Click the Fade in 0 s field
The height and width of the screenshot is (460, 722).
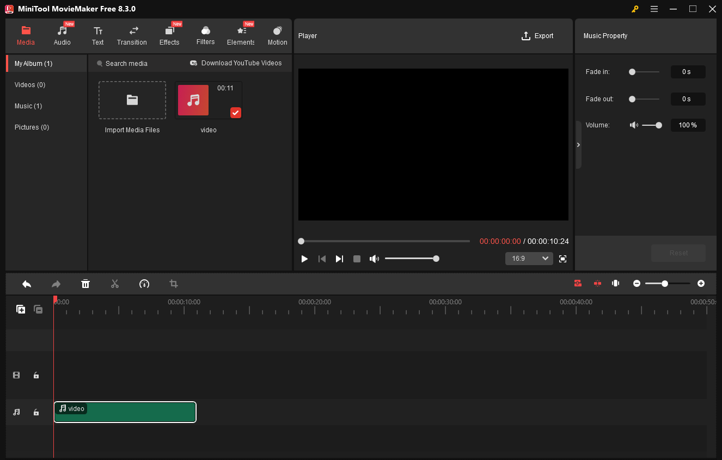[x=688, y=72]
